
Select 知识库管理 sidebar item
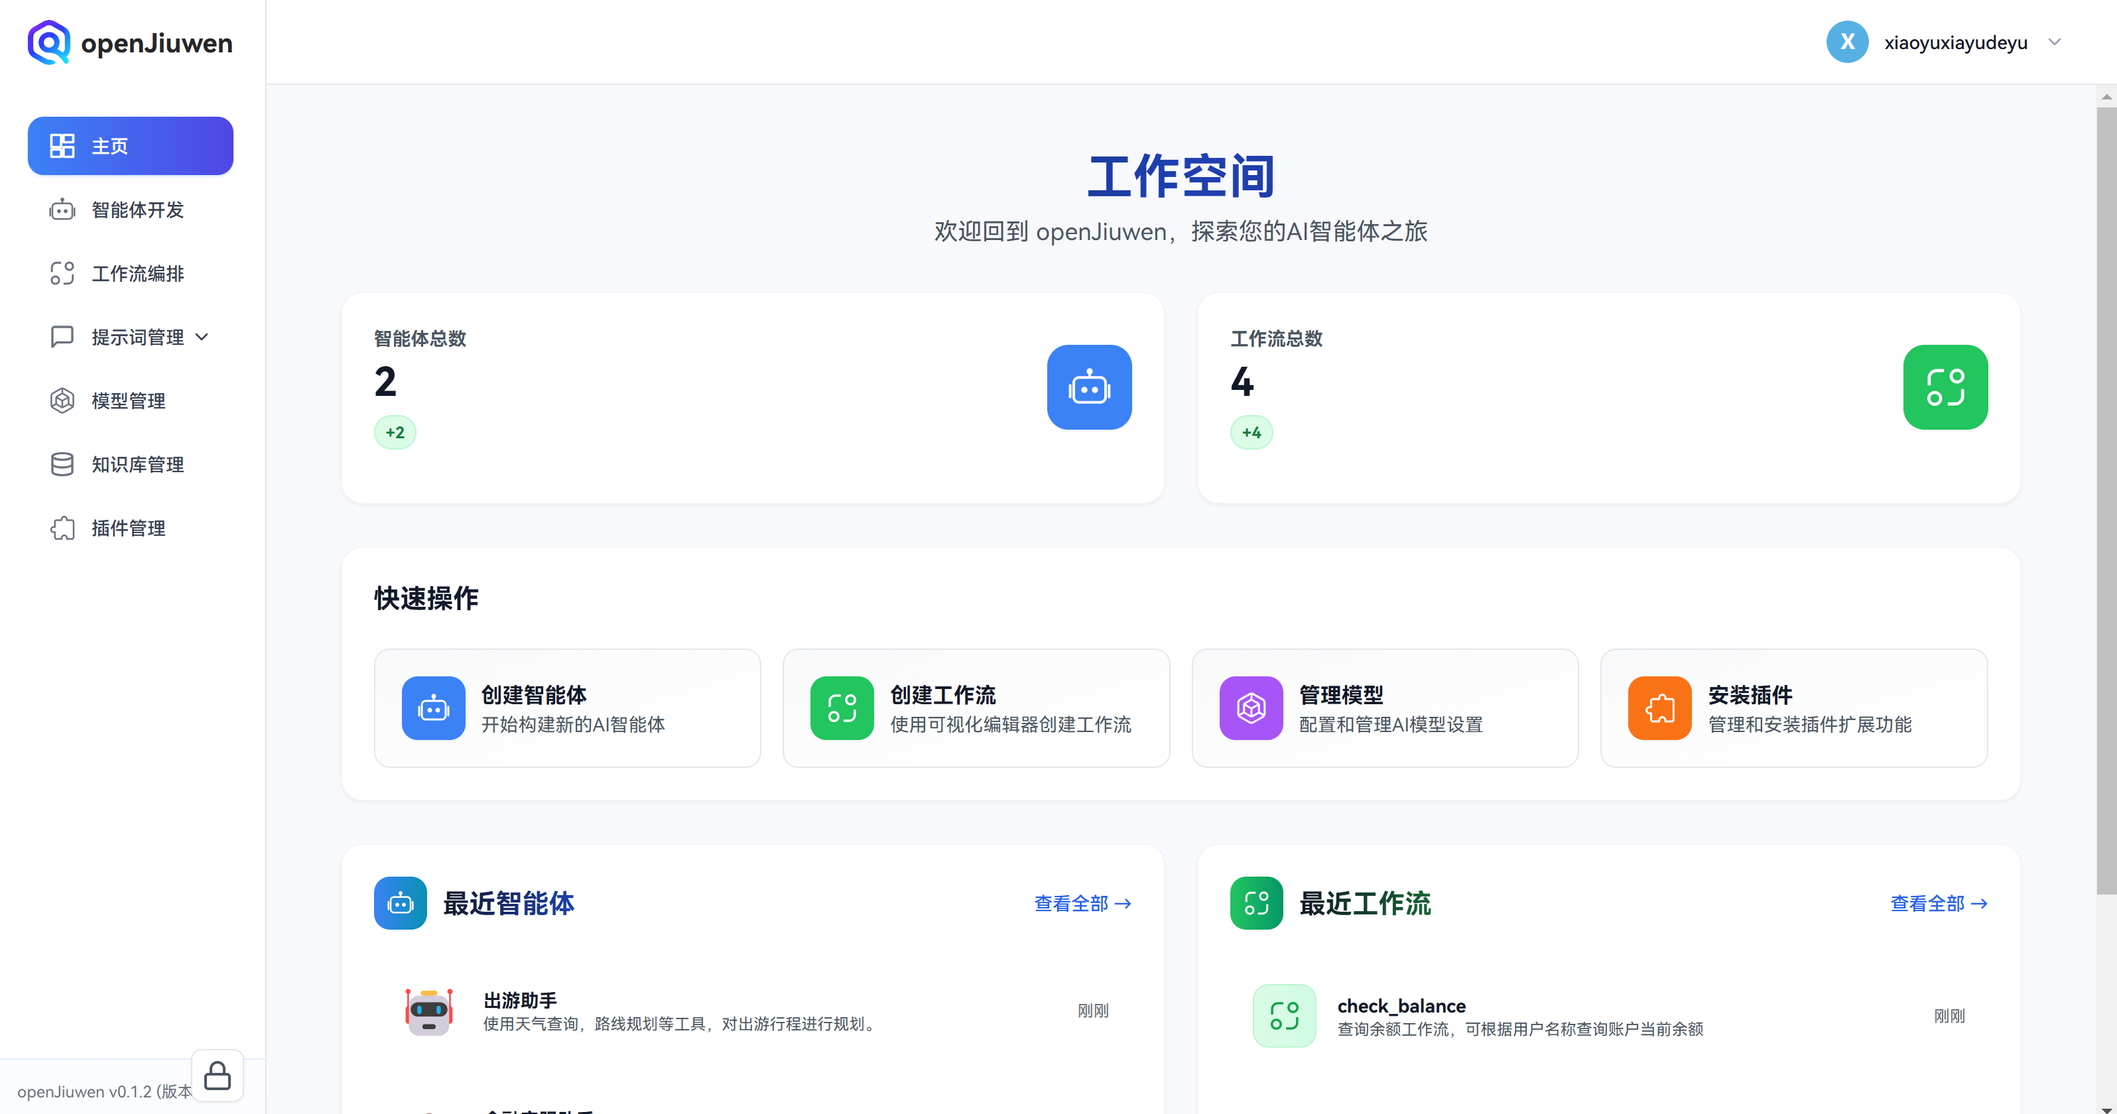tap(137, 464)
